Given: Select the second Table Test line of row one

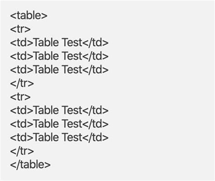Looking at the screenshot, I should (59, 56).
